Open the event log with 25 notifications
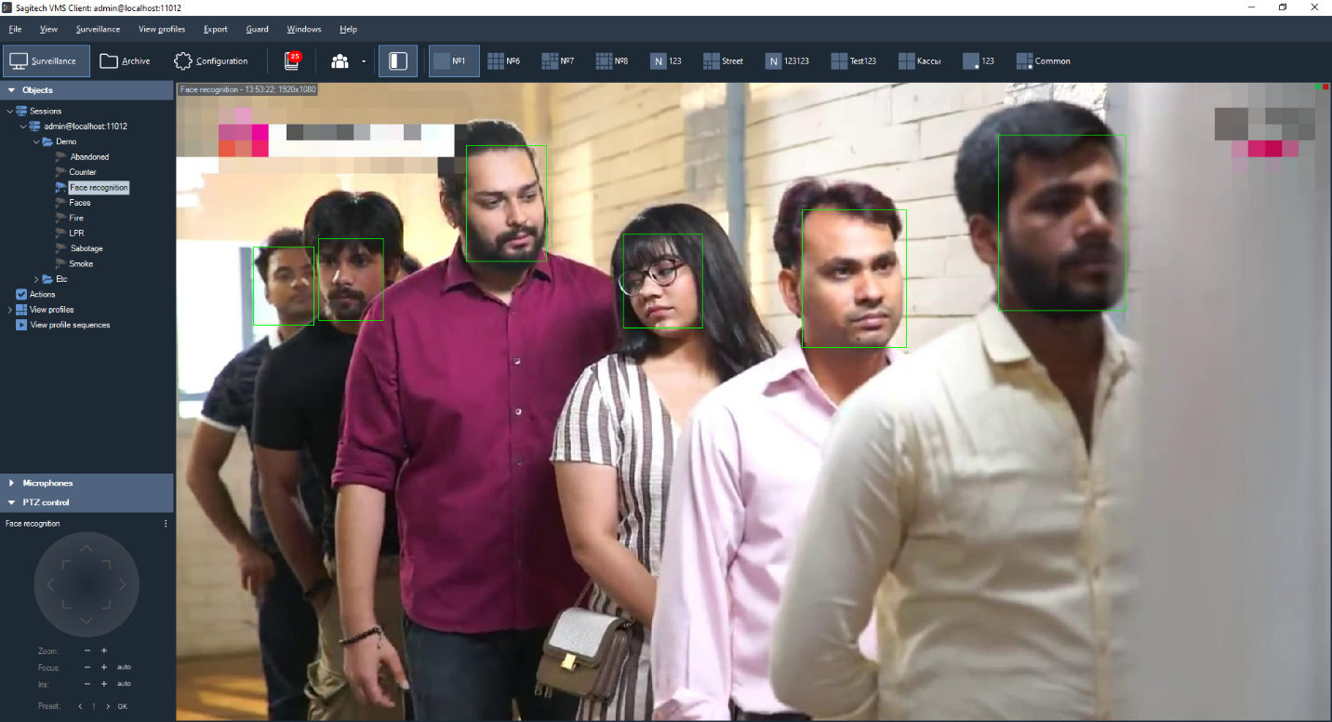This screenshot has width=1332, height=722. 293,61
